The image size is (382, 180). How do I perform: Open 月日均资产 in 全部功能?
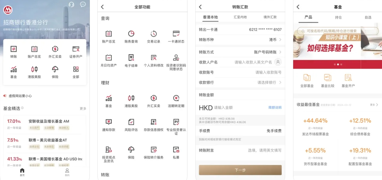pos(109,61)
